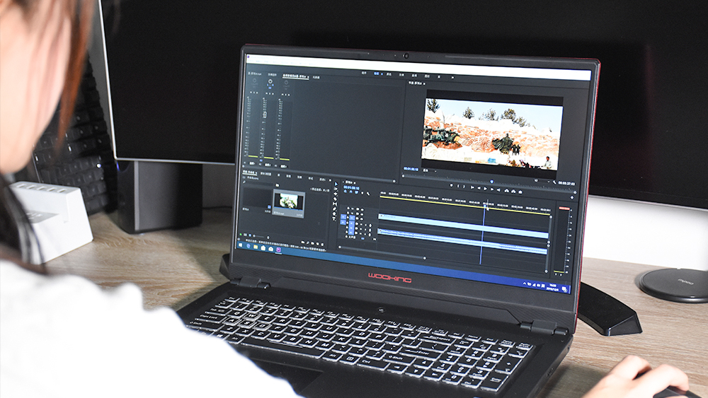Select the Track Select Forward tool
The height and width of the screenshot is (398, 708).
pyautogui.click(x=336, y=189)
